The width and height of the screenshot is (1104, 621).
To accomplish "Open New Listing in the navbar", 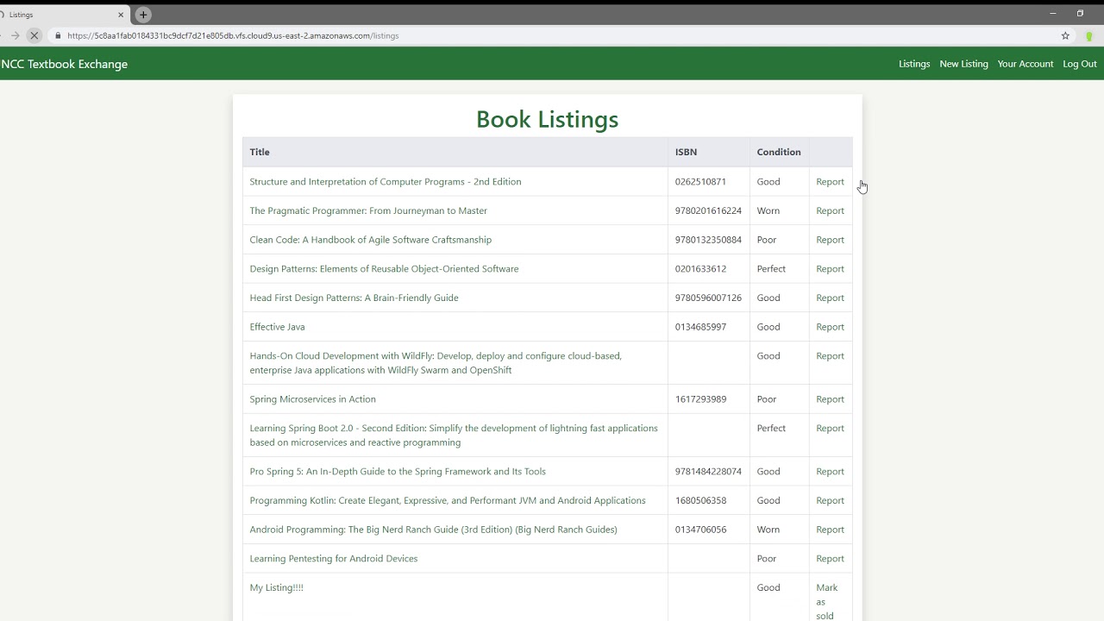I will coord(963,64).
